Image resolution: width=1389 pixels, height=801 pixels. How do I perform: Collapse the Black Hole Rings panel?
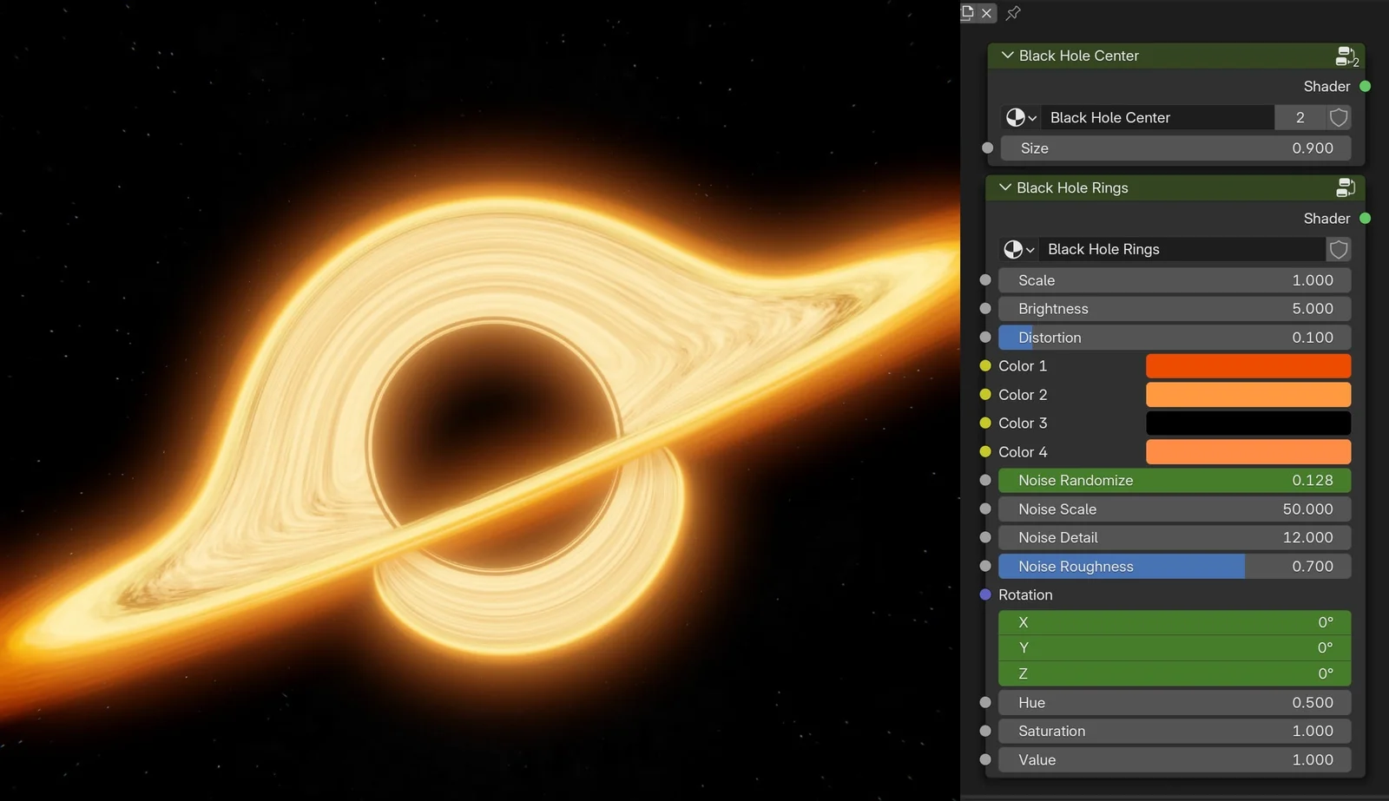pos(1004,187)
